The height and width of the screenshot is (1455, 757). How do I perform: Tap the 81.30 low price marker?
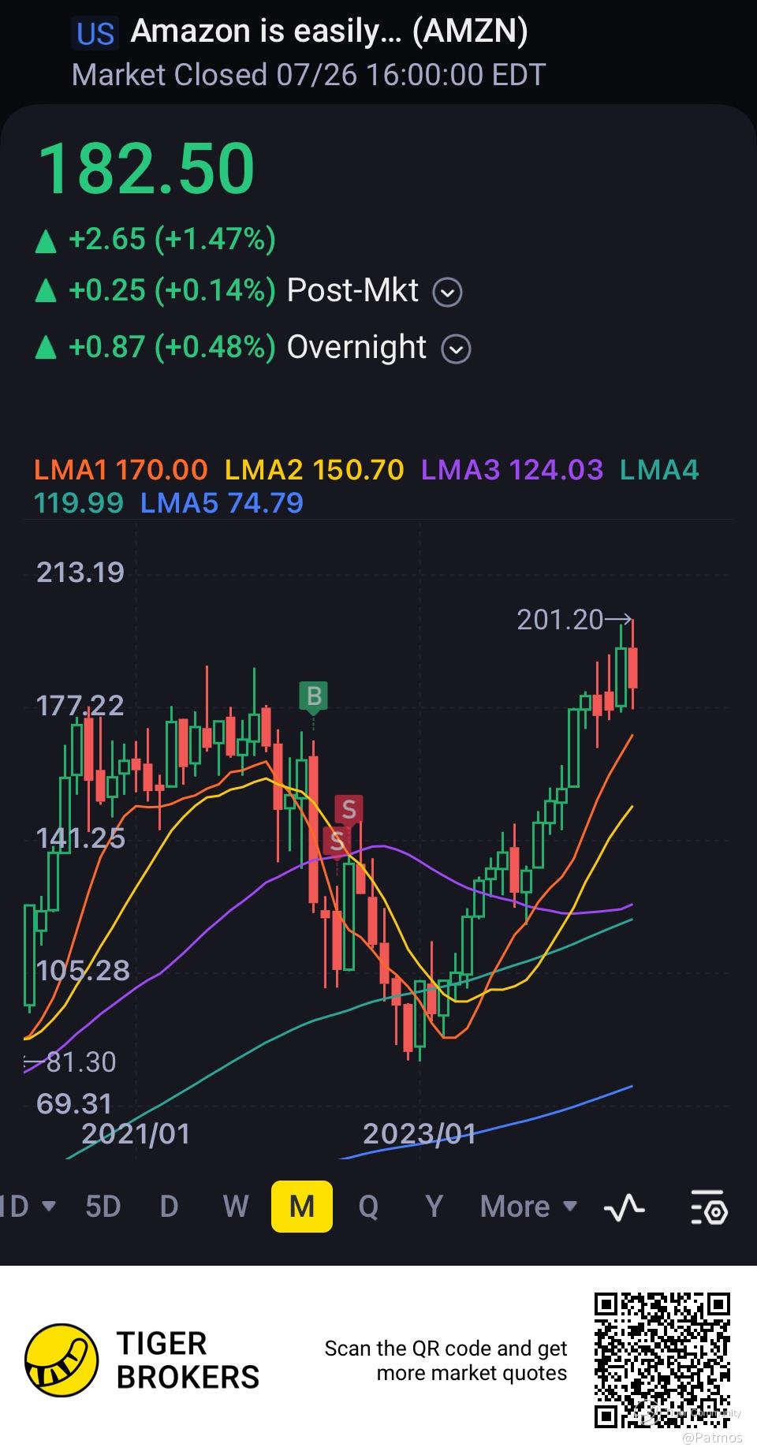tap(71, 1062)
